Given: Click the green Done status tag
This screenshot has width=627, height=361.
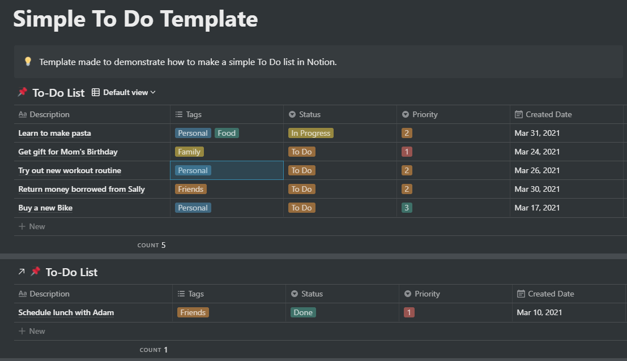Looking at the screenshot, I should click(x=303, y=312).
